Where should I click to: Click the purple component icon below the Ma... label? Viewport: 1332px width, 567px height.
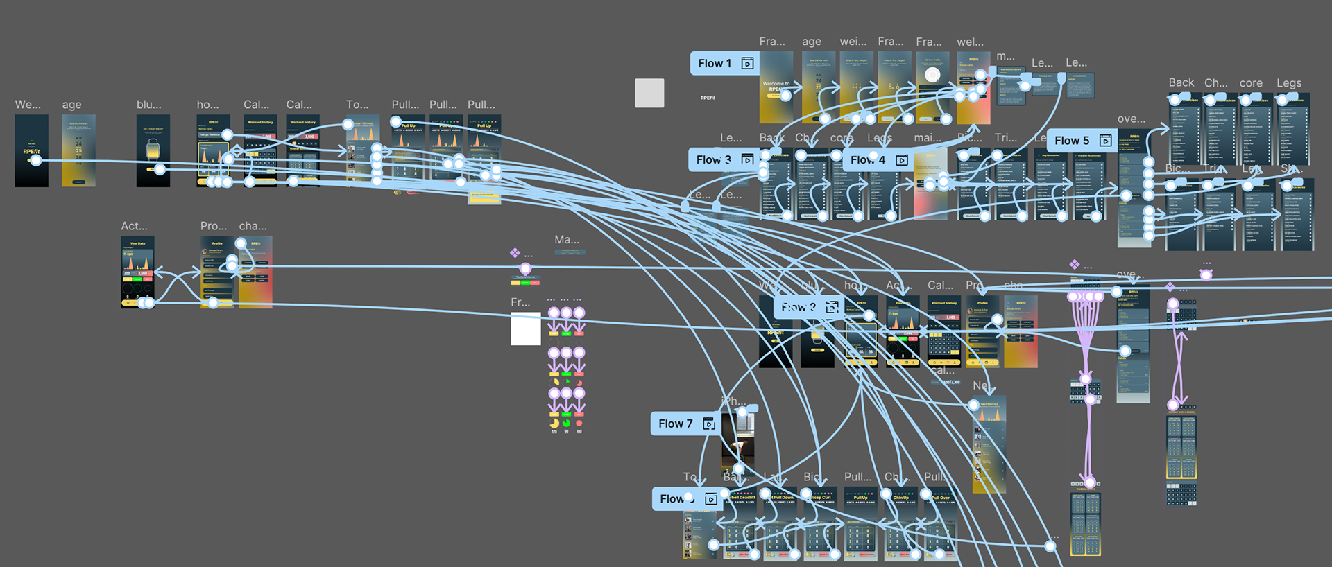tap(515, 253)
